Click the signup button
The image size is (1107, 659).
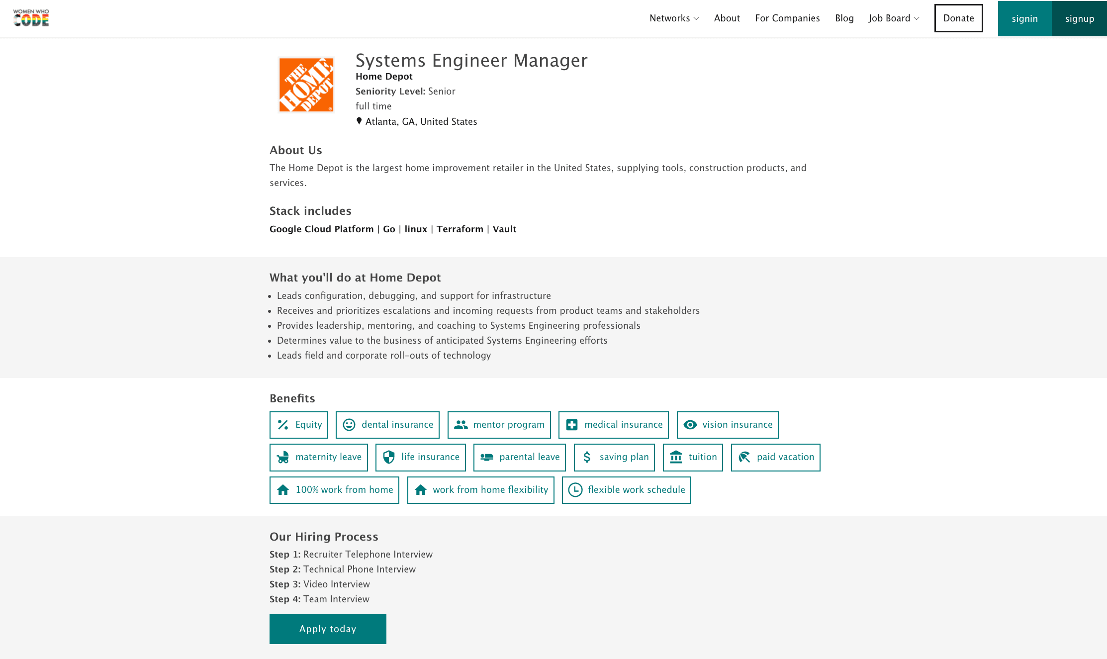(1079, 18)
